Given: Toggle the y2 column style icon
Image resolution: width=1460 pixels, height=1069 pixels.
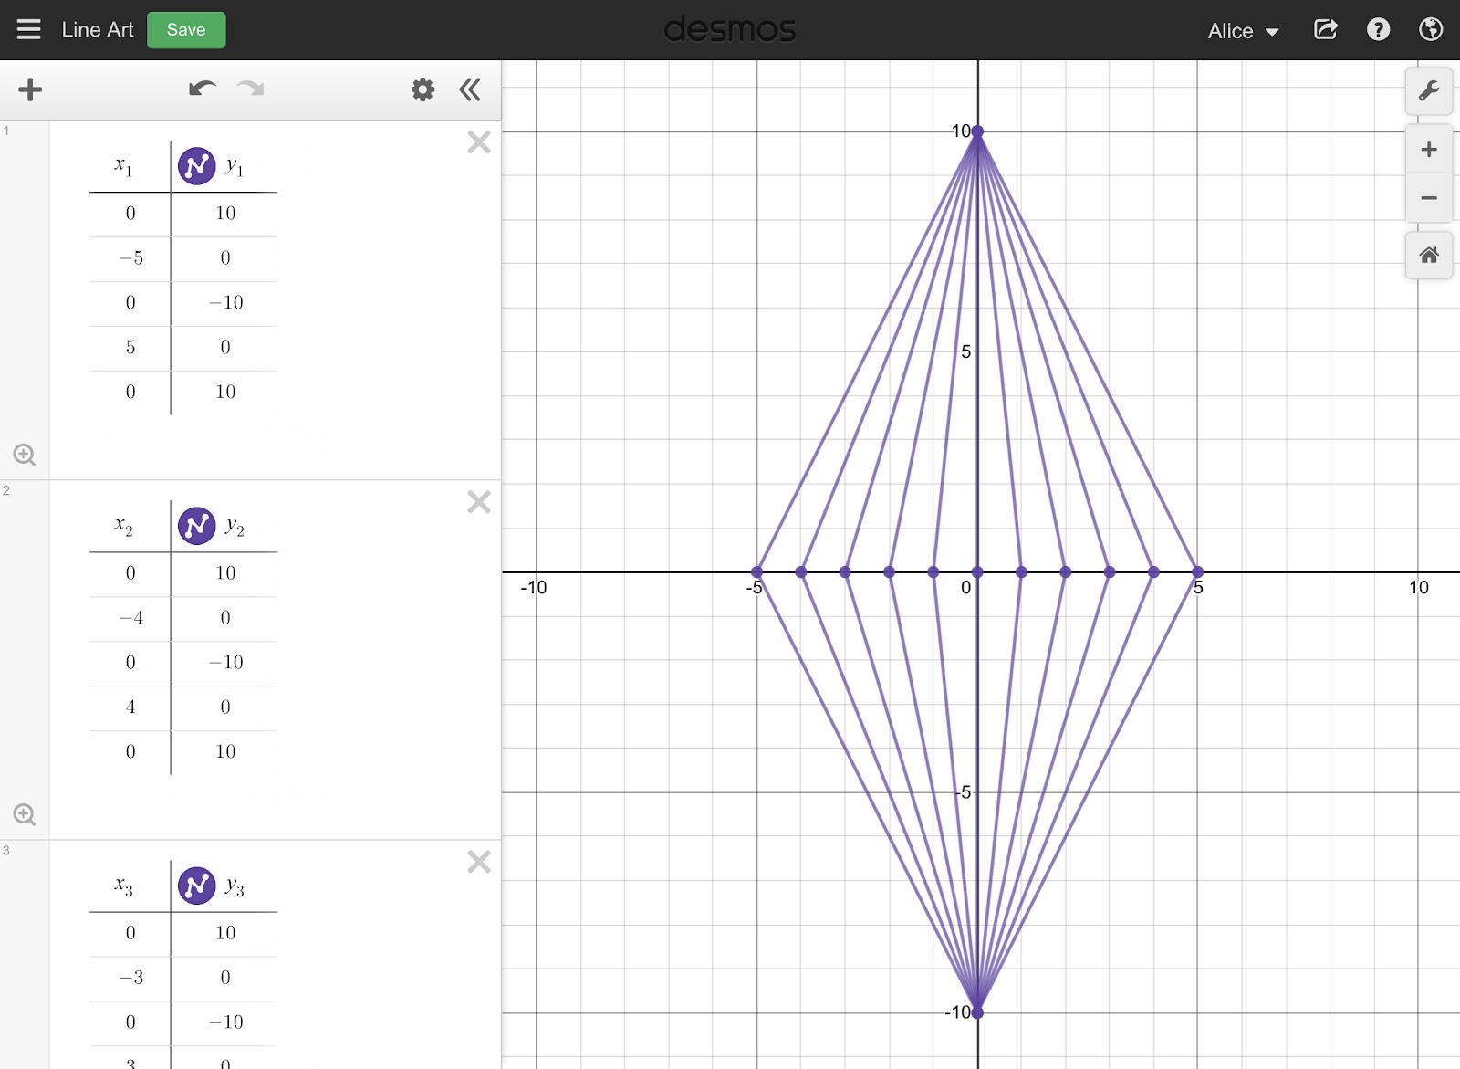Looking at the screenshot, I should point(197,526).
